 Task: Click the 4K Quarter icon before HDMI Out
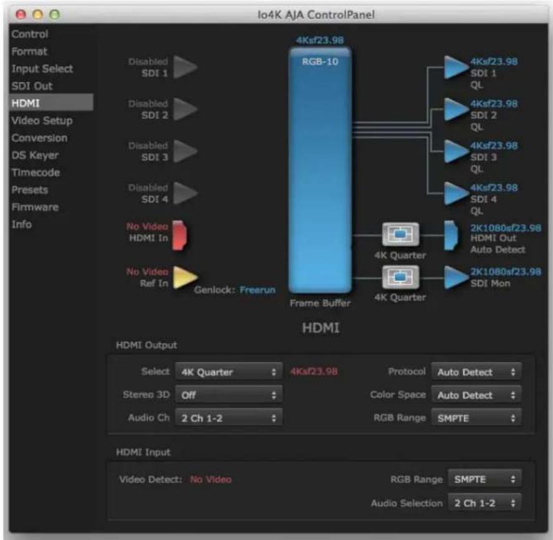click(x=401, y=234)
